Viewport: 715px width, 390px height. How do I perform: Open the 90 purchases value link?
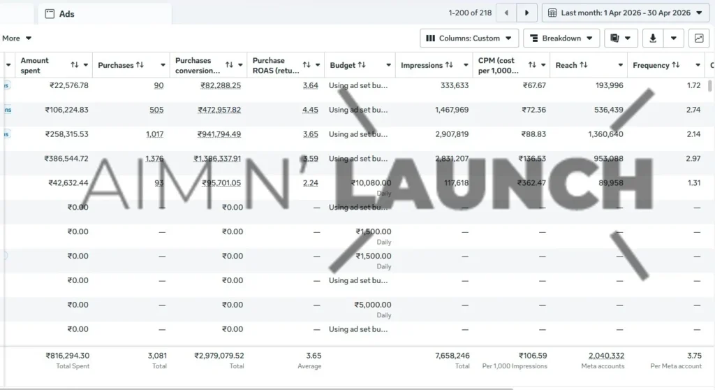pos(159,85)
